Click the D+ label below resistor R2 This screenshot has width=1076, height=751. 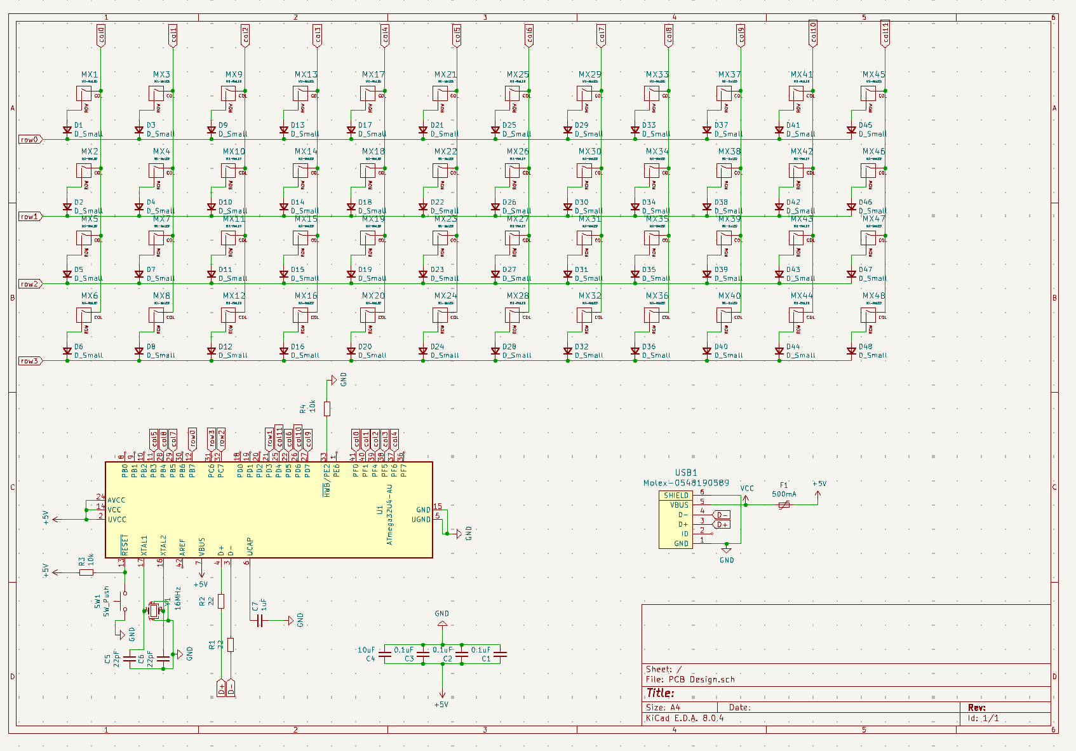(x=221, y=688)
